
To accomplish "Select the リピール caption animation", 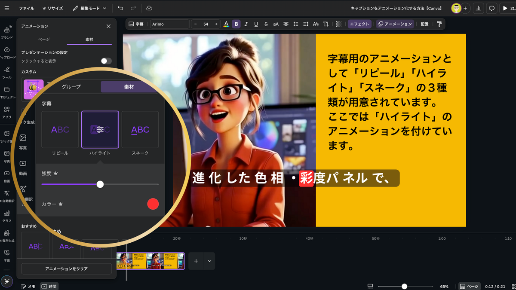I will (60, 130).
